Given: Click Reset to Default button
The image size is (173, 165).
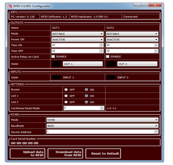Looking at the screenshot, I should (103, 153).
